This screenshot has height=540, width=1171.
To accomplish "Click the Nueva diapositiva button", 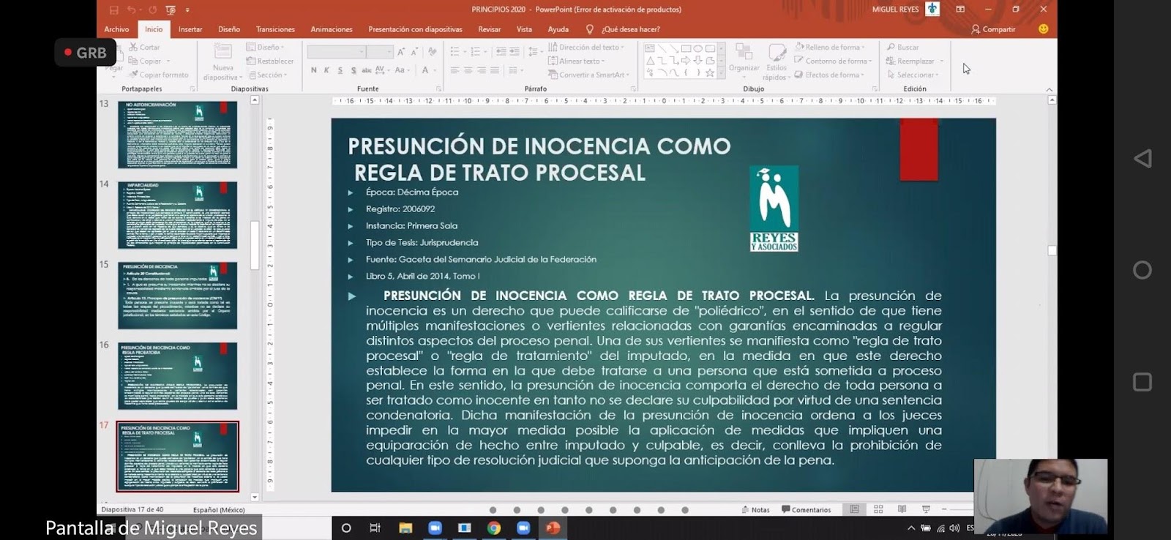I will coord(222,61).
